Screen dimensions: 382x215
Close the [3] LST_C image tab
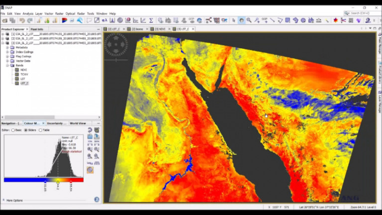(193, 29)
